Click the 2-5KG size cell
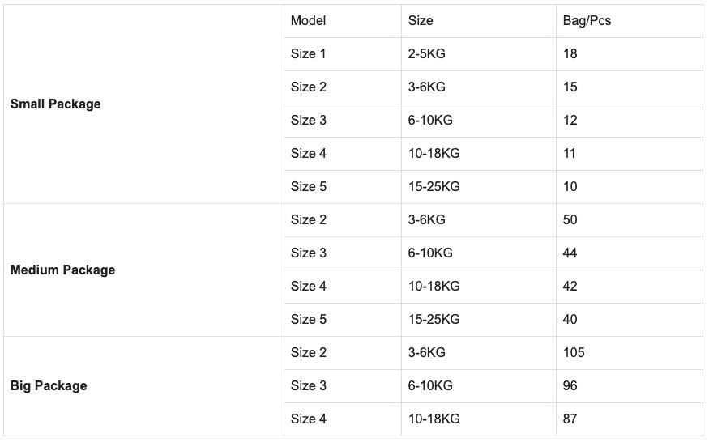This screenshot has height=442, width=709. pos(479,54)
